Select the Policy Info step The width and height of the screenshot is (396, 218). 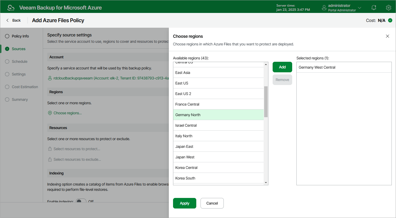pos(20,36)
